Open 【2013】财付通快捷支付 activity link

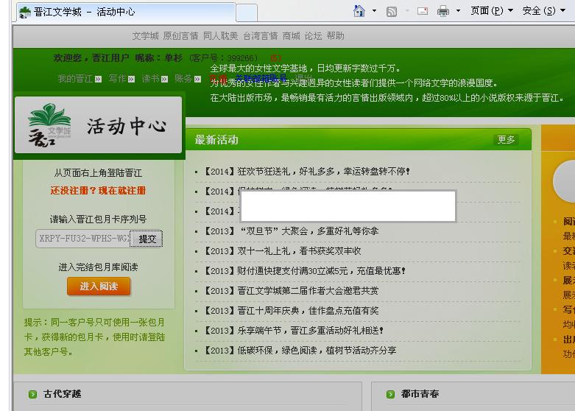303,271
